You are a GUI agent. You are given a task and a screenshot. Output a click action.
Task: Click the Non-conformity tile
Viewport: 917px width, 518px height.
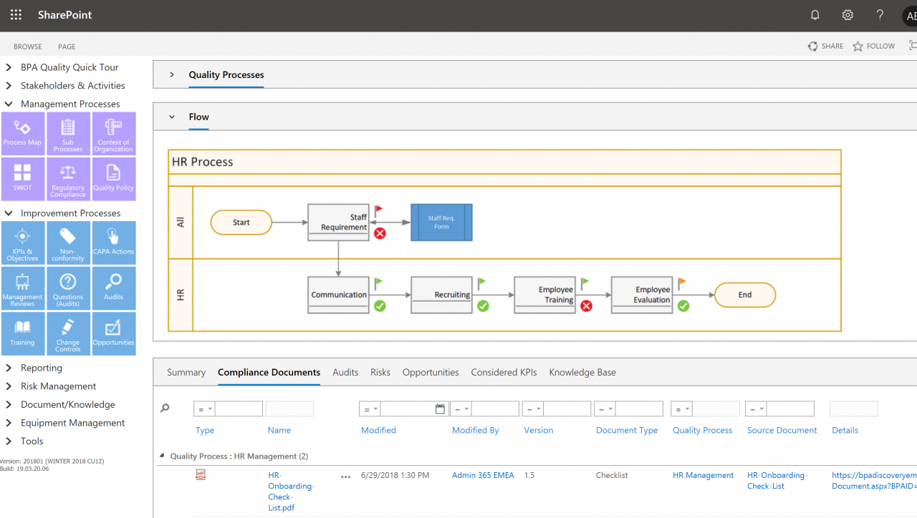(x=68, y=243)
